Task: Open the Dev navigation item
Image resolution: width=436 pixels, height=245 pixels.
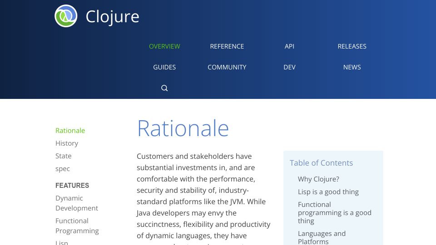Action: pyautogui.click(x=289, y=67)
